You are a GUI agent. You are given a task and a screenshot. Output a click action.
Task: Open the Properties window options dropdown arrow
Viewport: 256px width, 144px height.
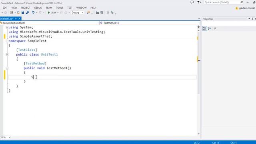tap(249, 19)
